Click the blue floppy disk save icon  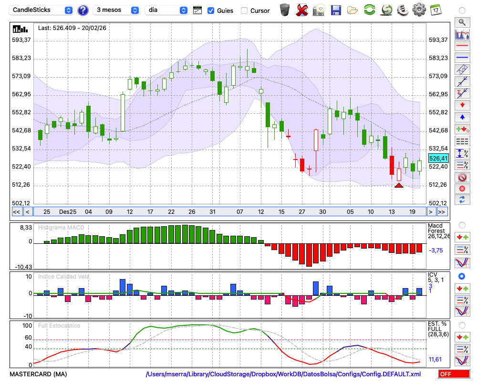click(336, 10)
